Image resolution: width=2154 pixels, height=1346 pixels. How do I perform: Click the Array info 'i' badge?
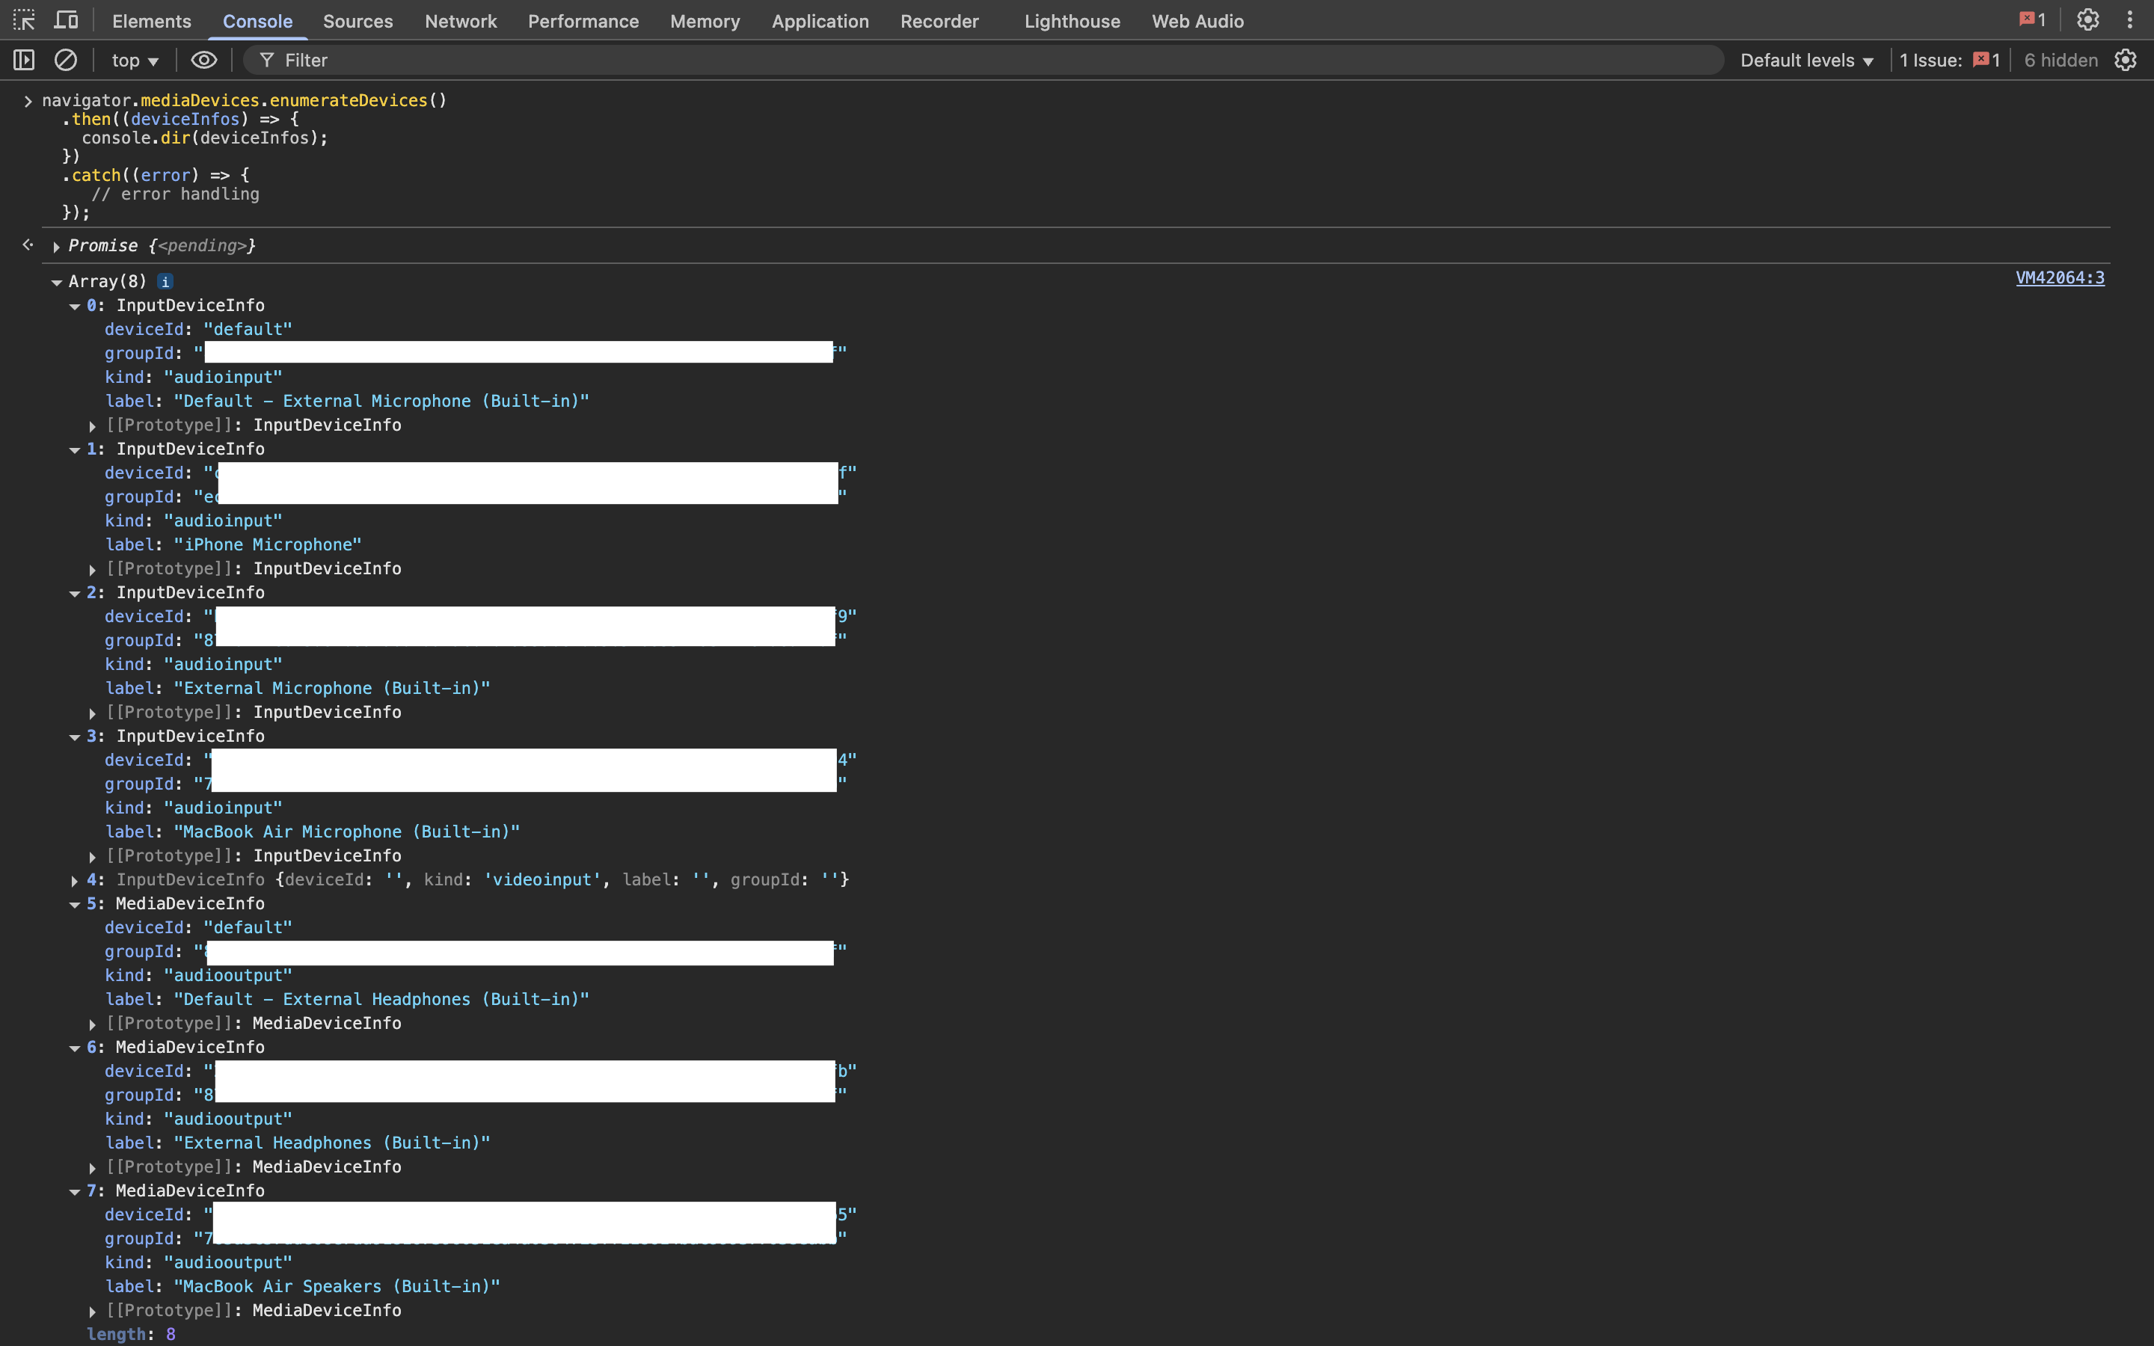point(165,281)
